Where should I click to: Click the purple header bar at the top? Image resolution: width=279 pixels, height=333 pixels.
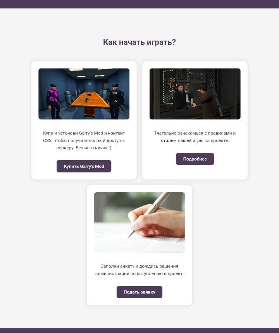[x=139, y=4]
